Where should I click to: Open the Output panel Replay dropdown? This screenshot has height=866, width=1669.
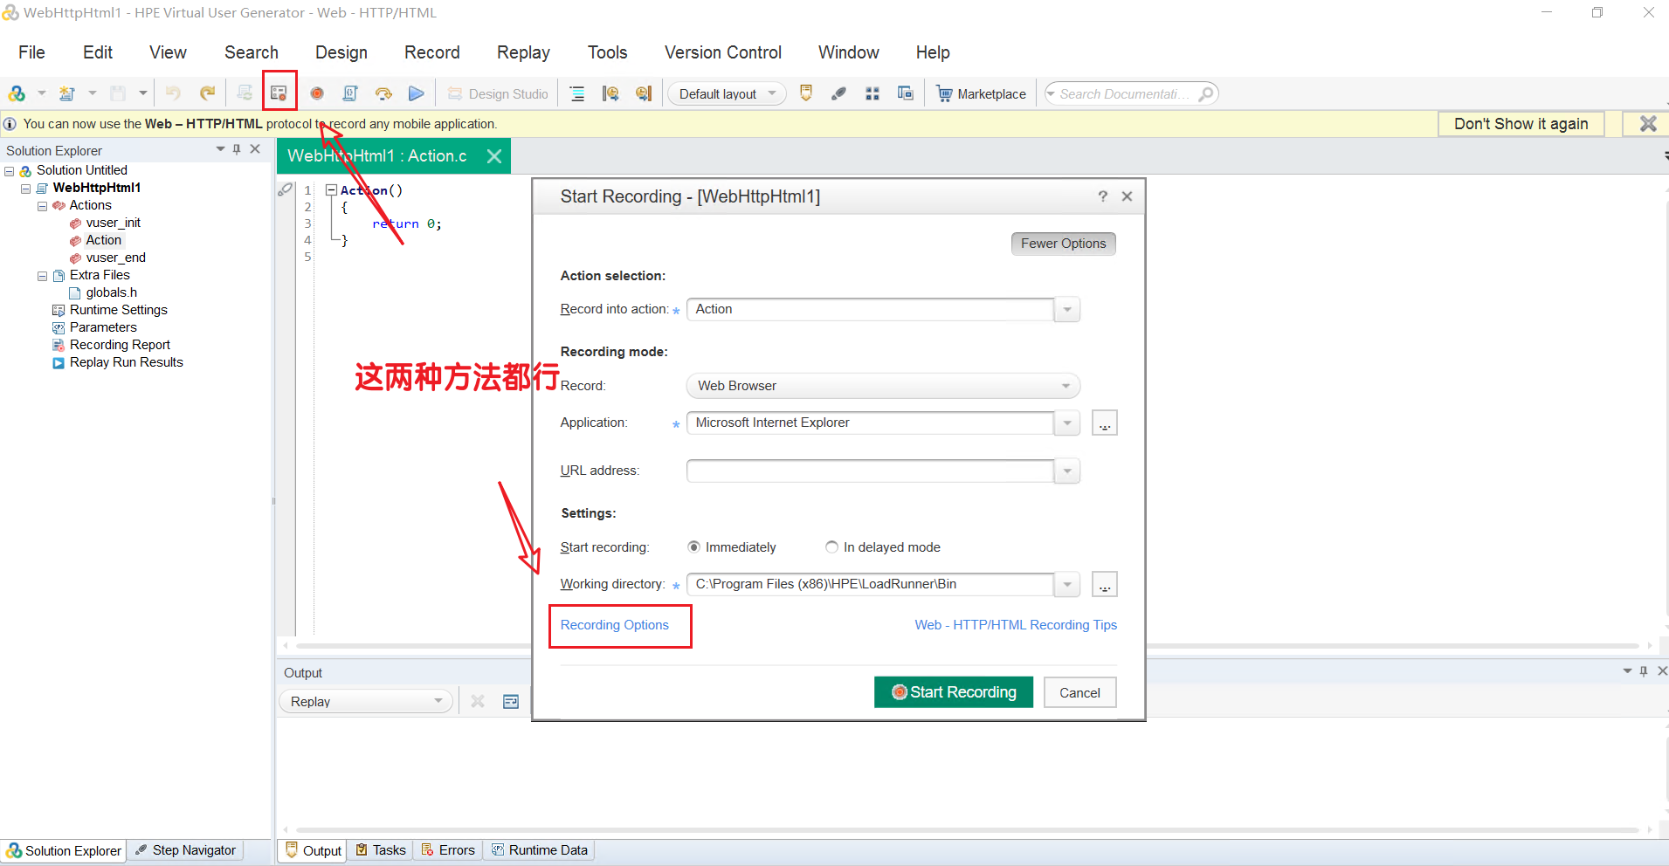366,701
